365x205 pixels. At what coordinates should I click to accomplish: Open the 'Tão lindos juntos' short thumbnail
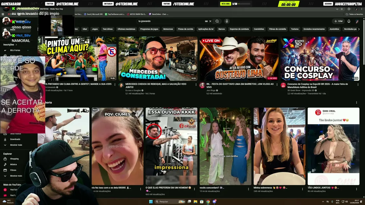333,146
